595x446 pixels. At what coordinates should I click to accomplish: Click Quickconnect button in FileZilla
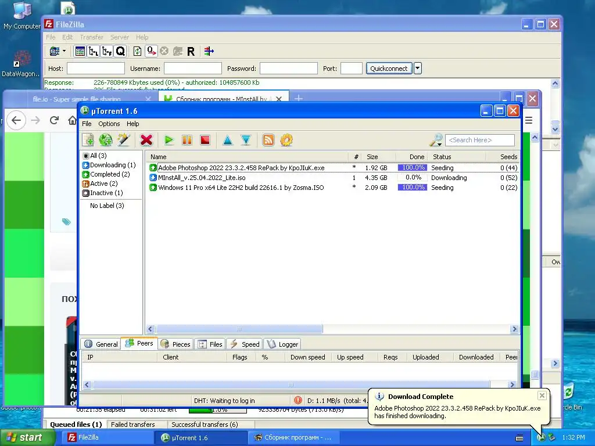[389, 69]
